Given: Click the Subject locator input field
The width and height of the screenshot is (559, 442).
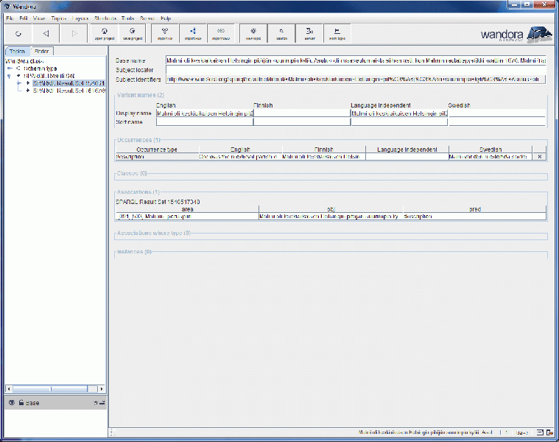Looking at the screenshot, I should pyautogui.click(x=355, y=69).
